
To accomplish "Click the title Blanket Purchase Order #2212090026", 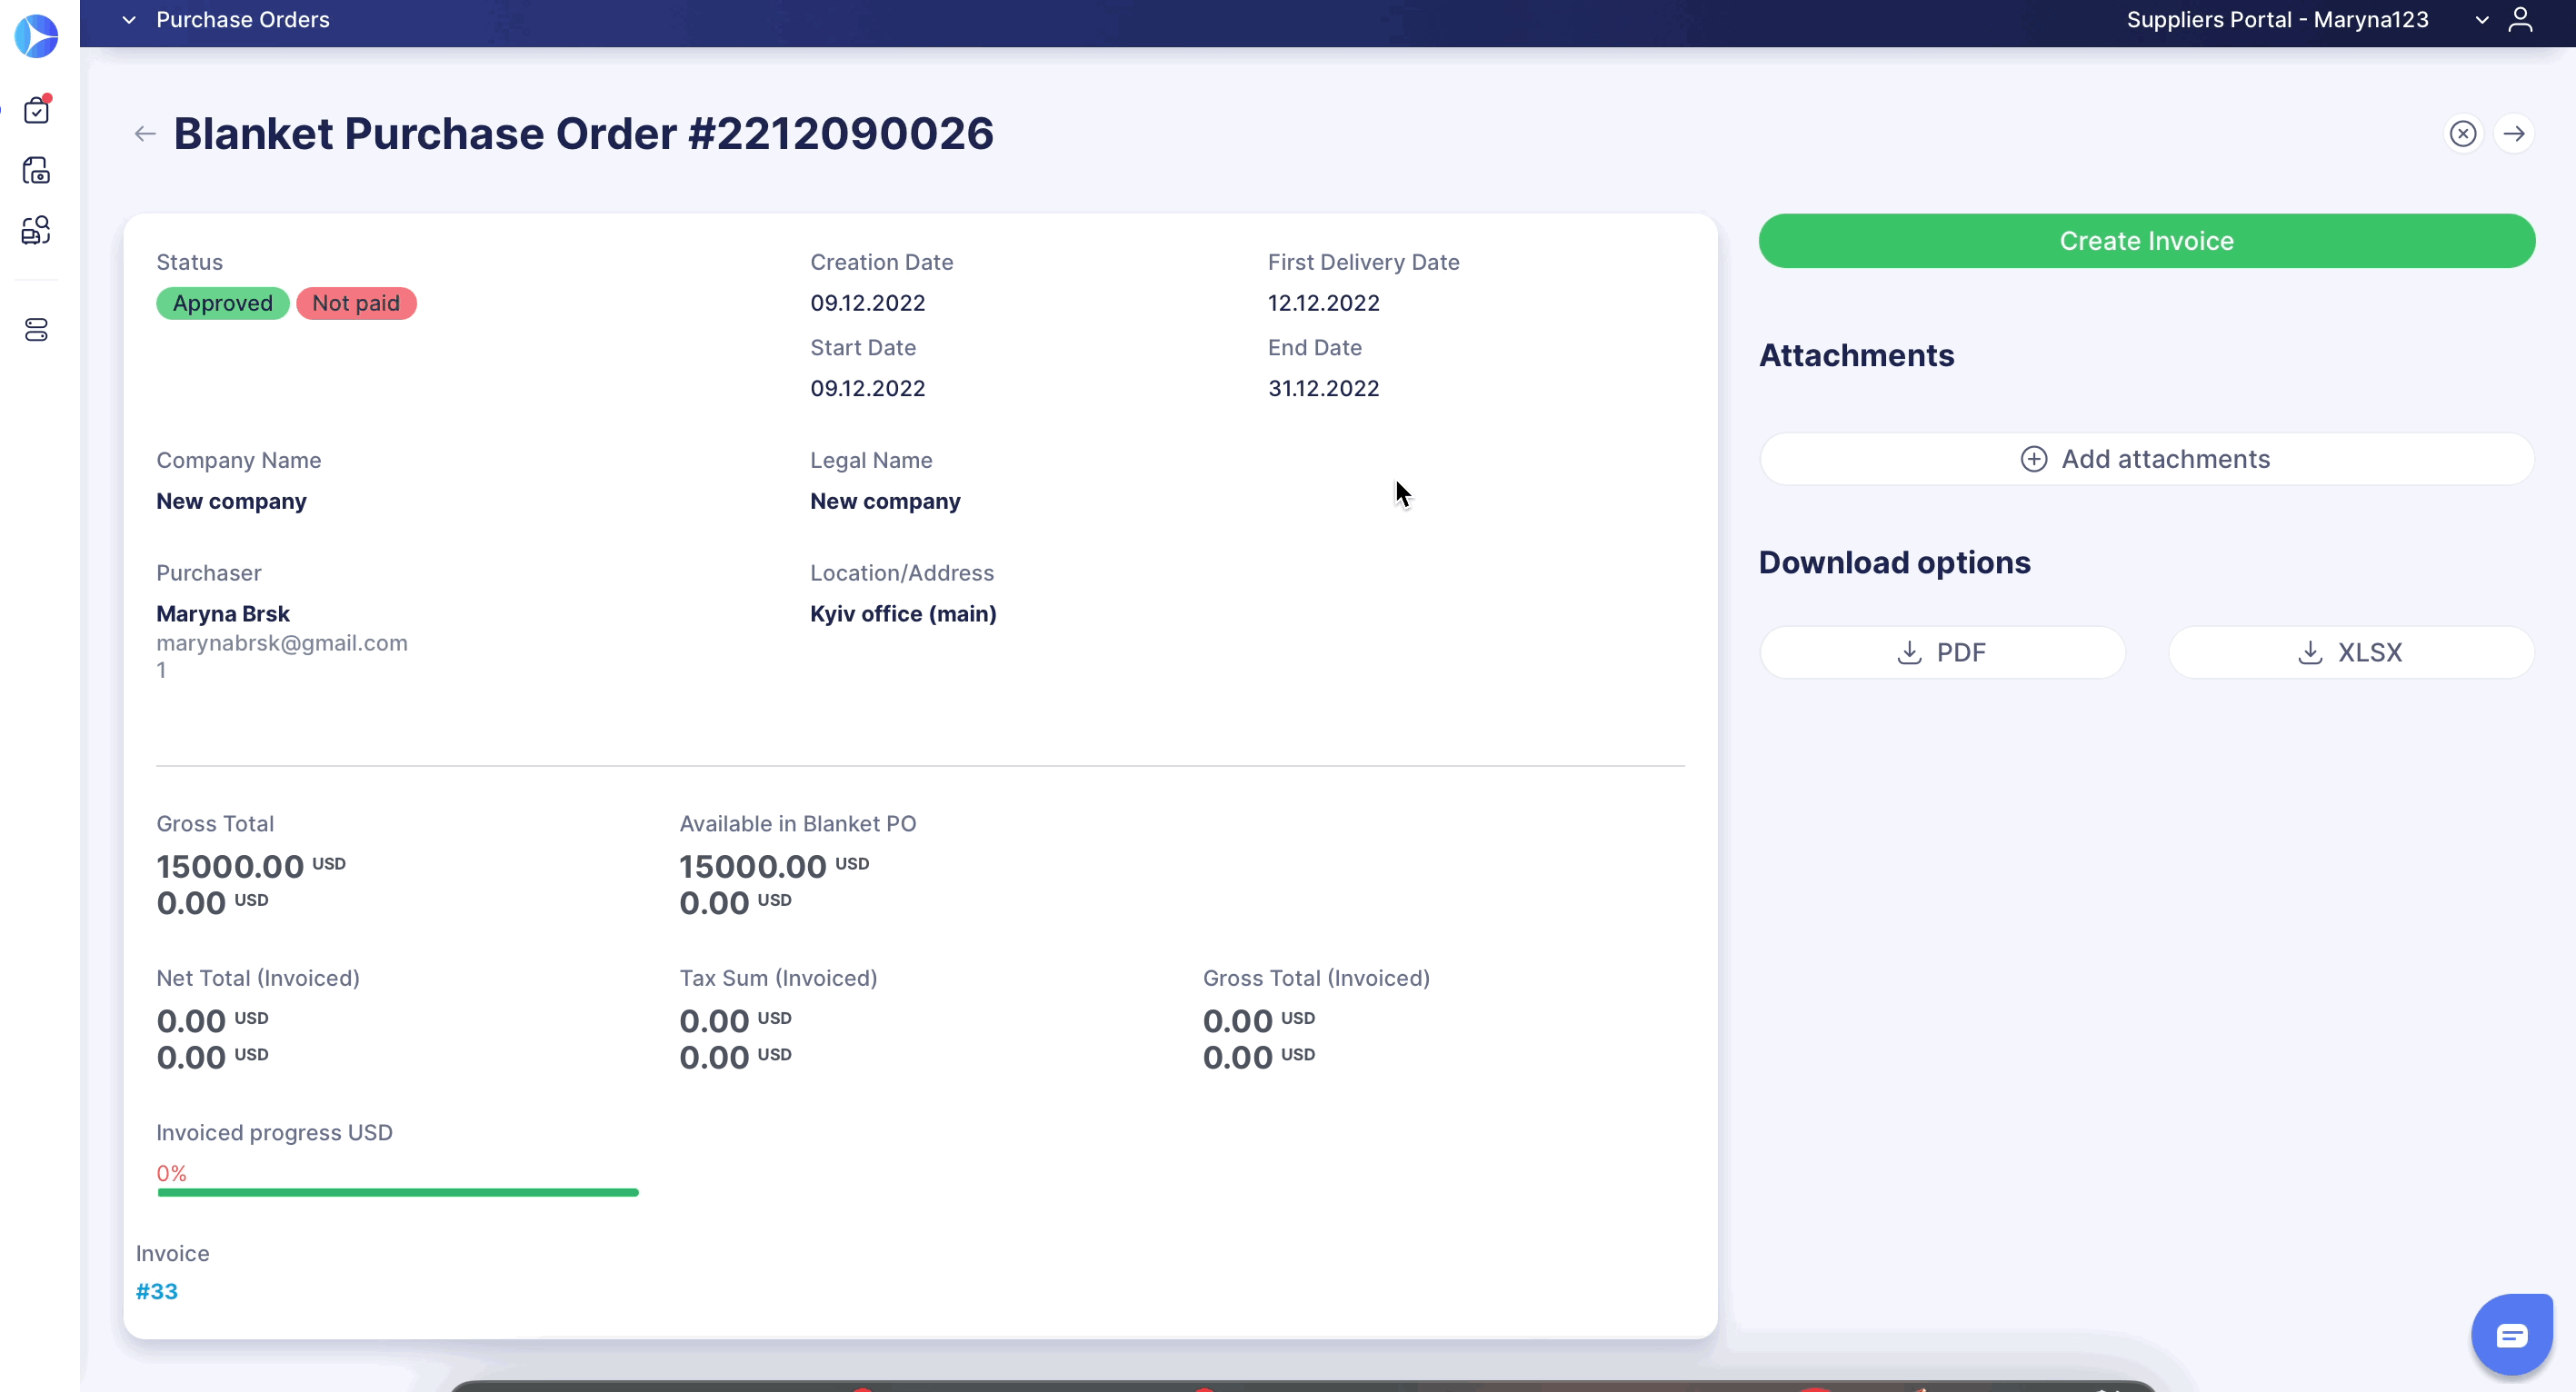I will (584, 134).
